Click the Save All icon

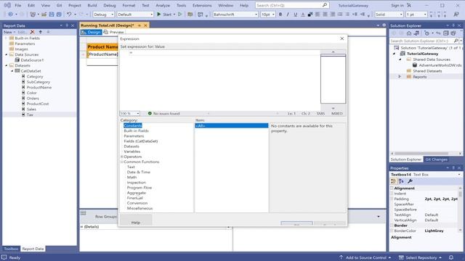click(59, 14)
